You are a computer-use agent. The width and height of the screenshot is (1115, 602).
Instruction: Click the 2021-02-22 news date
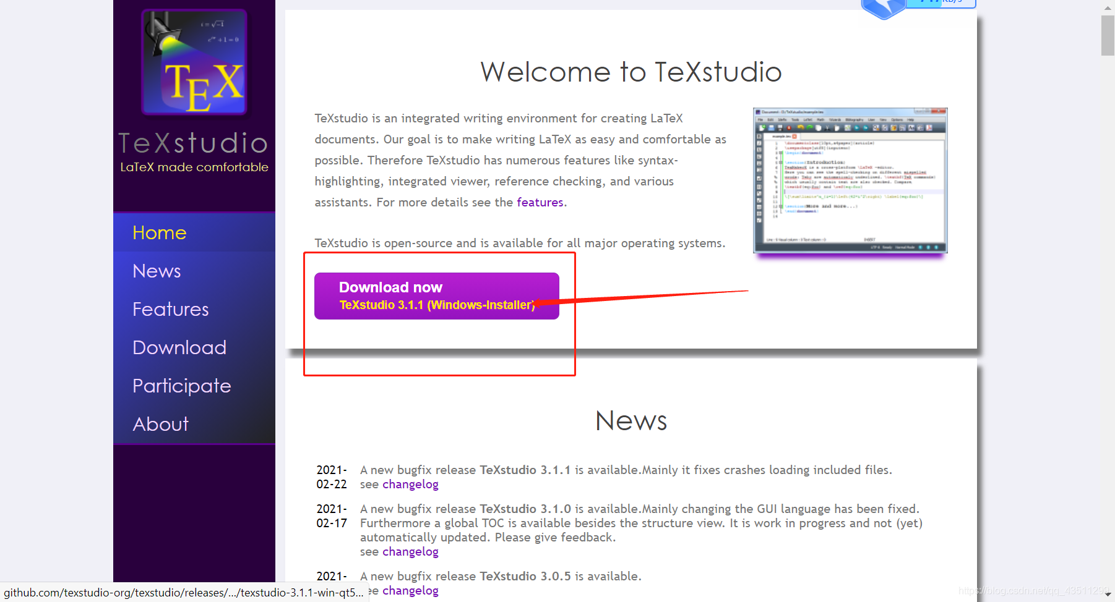tap(332, 477)
